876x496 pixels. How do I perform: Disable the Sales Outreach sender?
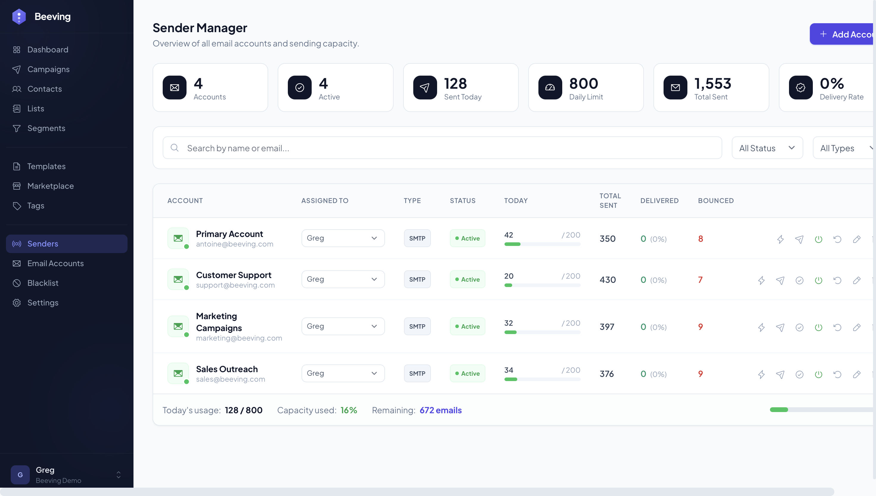(819, 374)
